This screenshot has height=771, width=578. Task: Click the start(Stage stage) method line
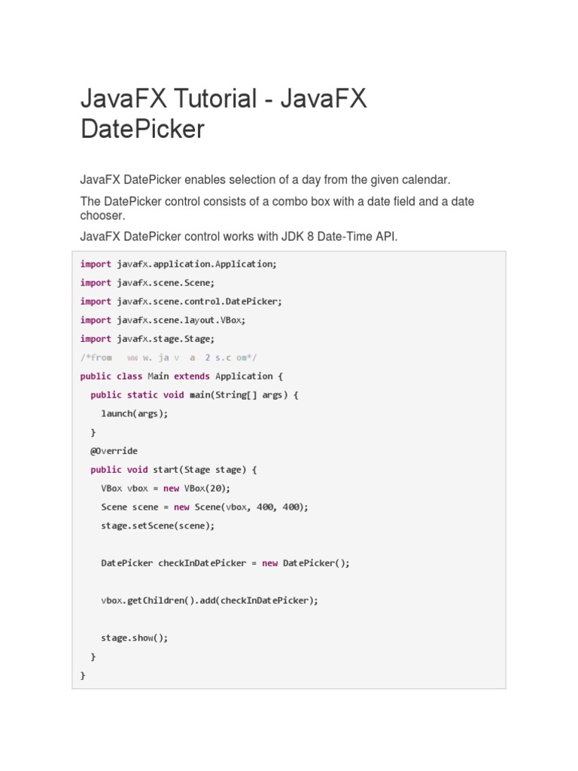tap(174, 470)
